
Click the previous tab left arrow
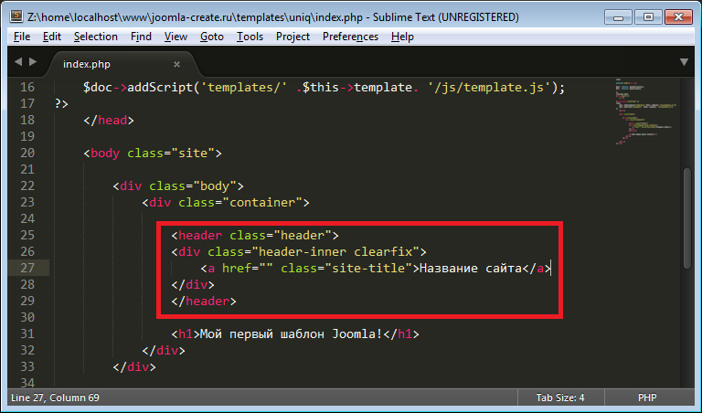(x=18, y=62)
